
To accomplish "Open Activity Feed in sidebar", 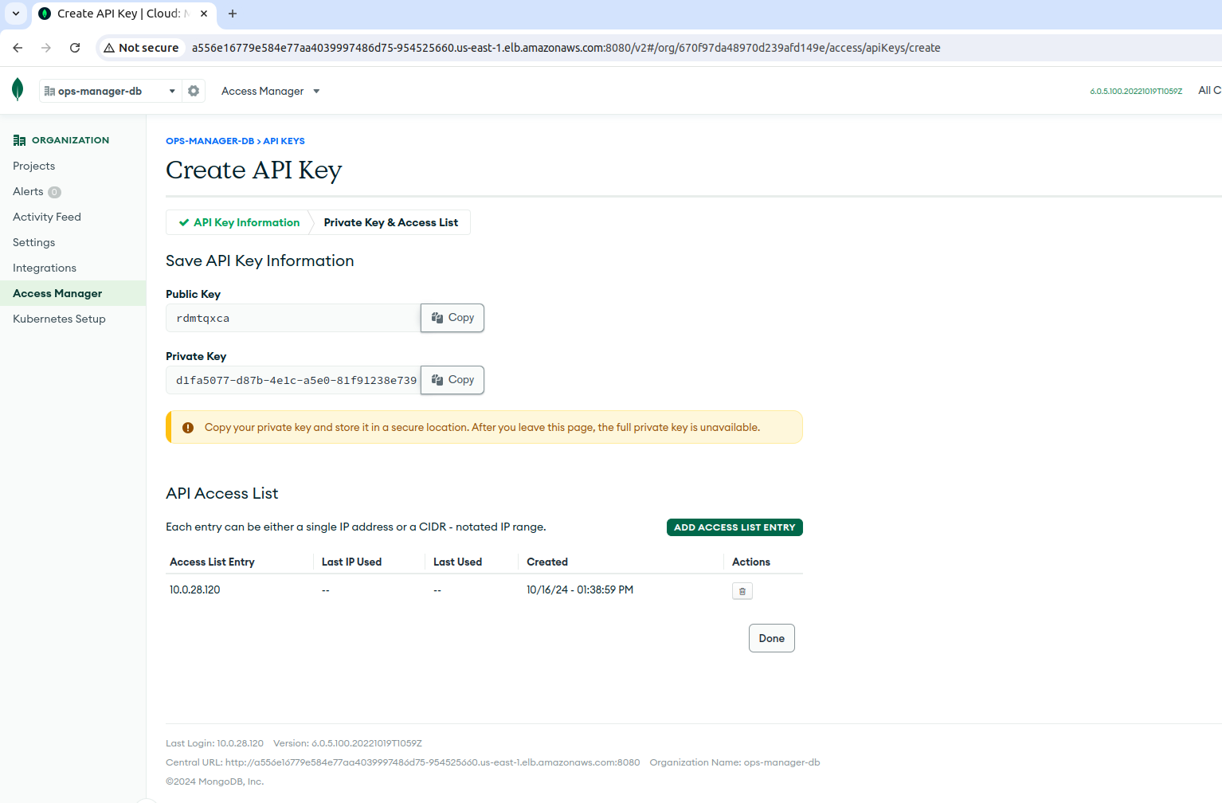I will tap(47, 217).
